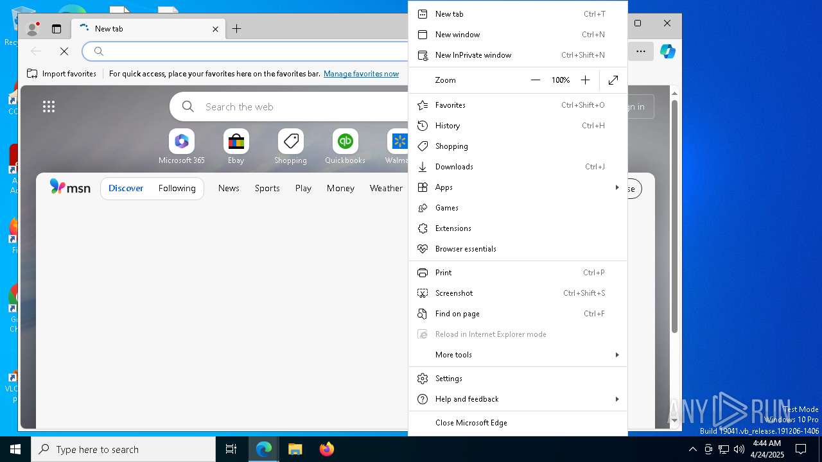This screenshot has height=462, width=822.
Task: Zoom out with the minus button
Action: click(536, 80)
